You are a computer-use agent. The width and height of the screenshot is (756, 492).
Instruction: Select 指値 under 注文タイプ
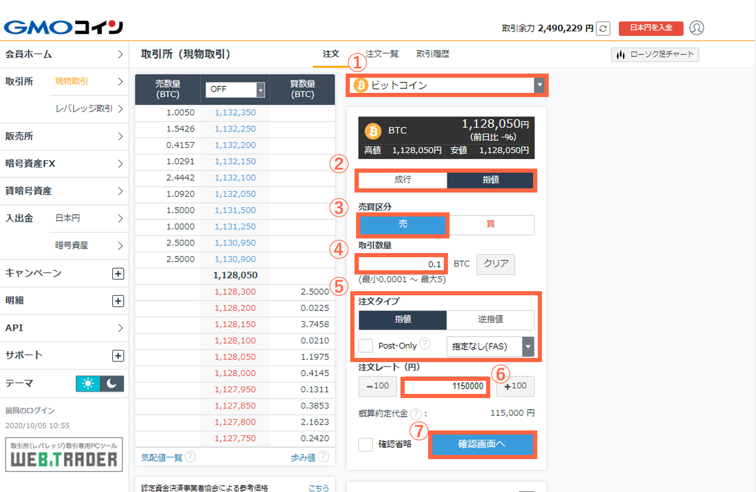tap(403, 319)
